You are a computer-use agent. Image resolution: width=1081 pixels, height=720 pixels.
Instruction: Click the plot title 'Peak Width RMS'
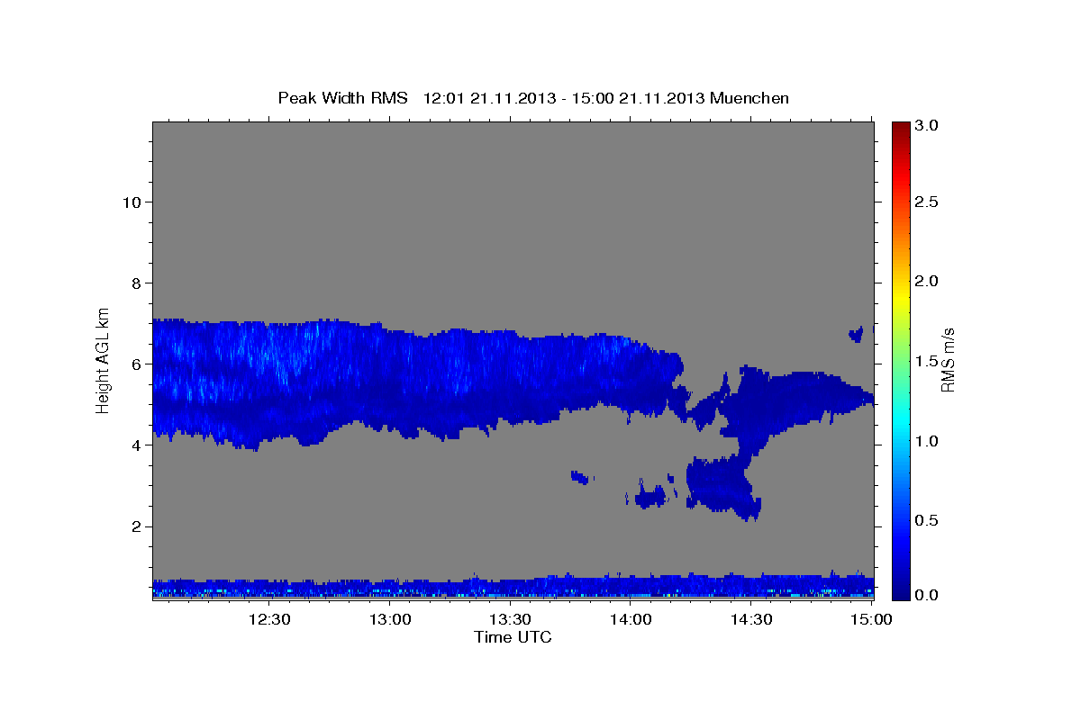(343, 97)
